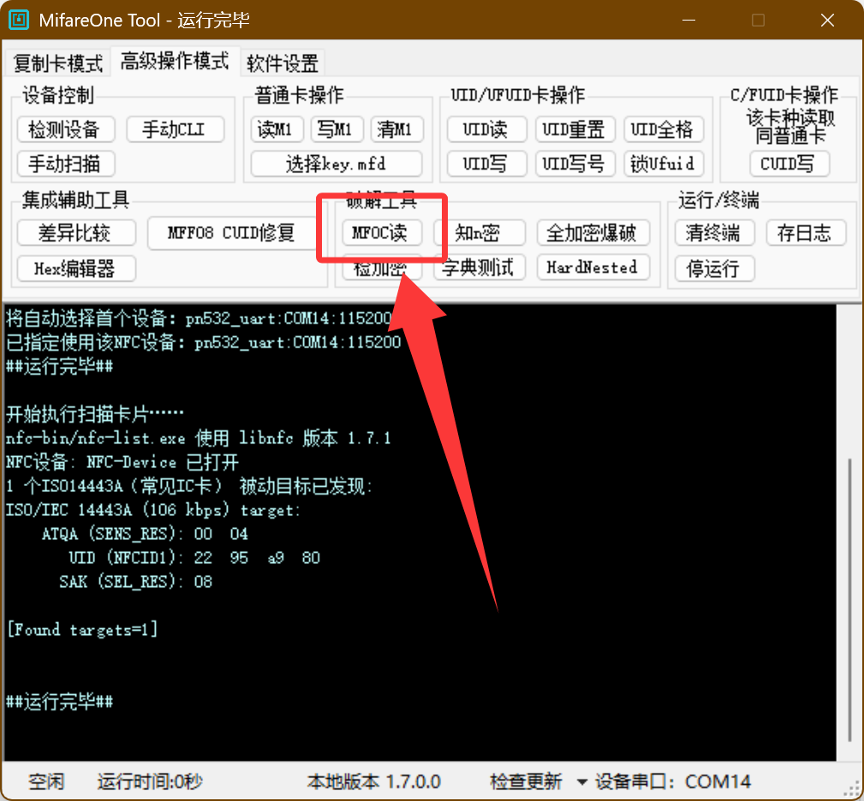The image size is (864, 801).
Task: Click the CUID写 button
Action: click(789, 163)
